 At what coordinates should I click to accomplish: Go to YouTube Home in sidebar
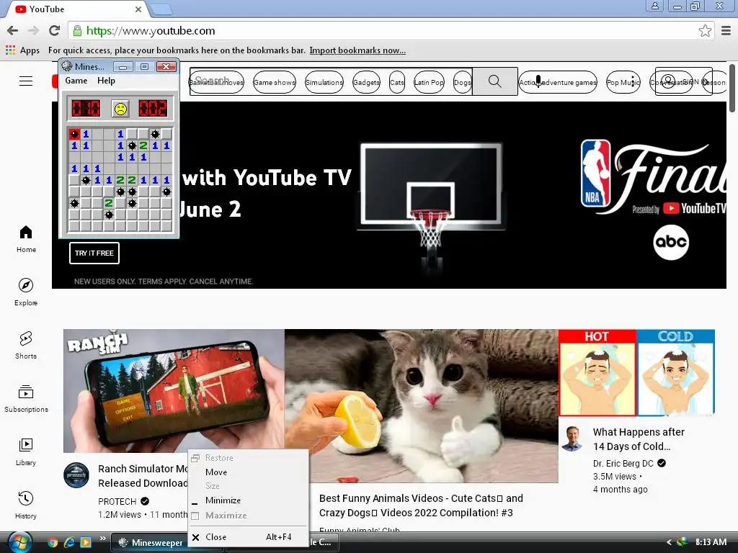[26, 239]
